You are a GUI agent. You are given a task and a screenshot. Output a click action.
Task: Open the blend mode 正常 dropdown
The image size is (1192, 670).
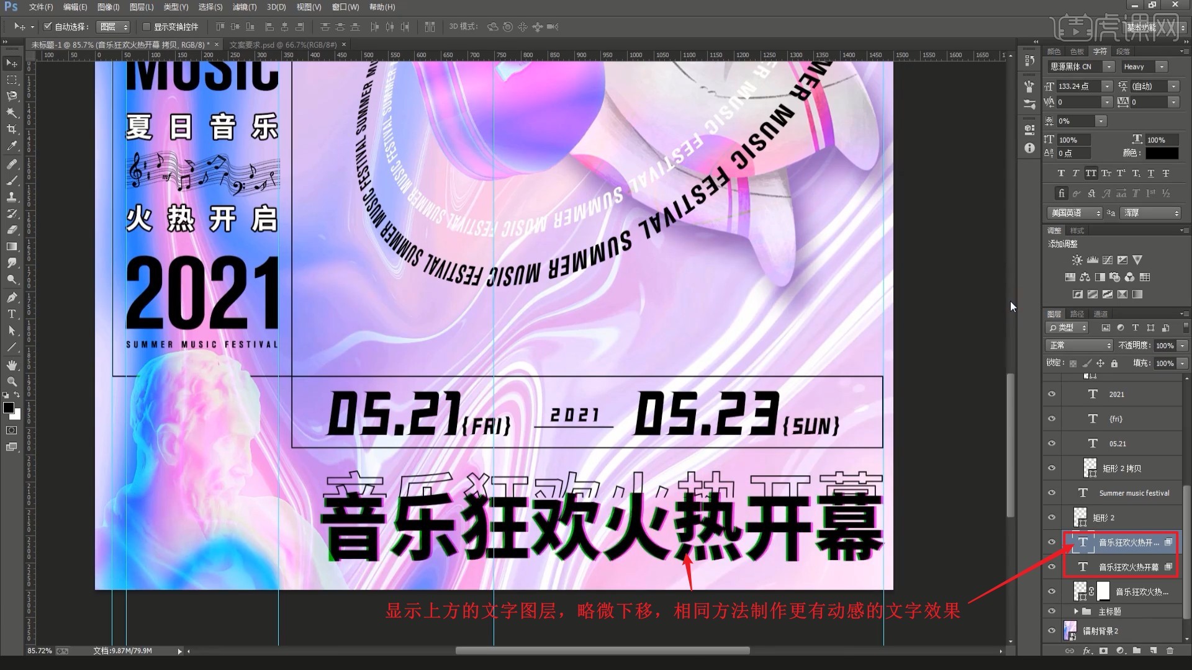pos(1079,345)
